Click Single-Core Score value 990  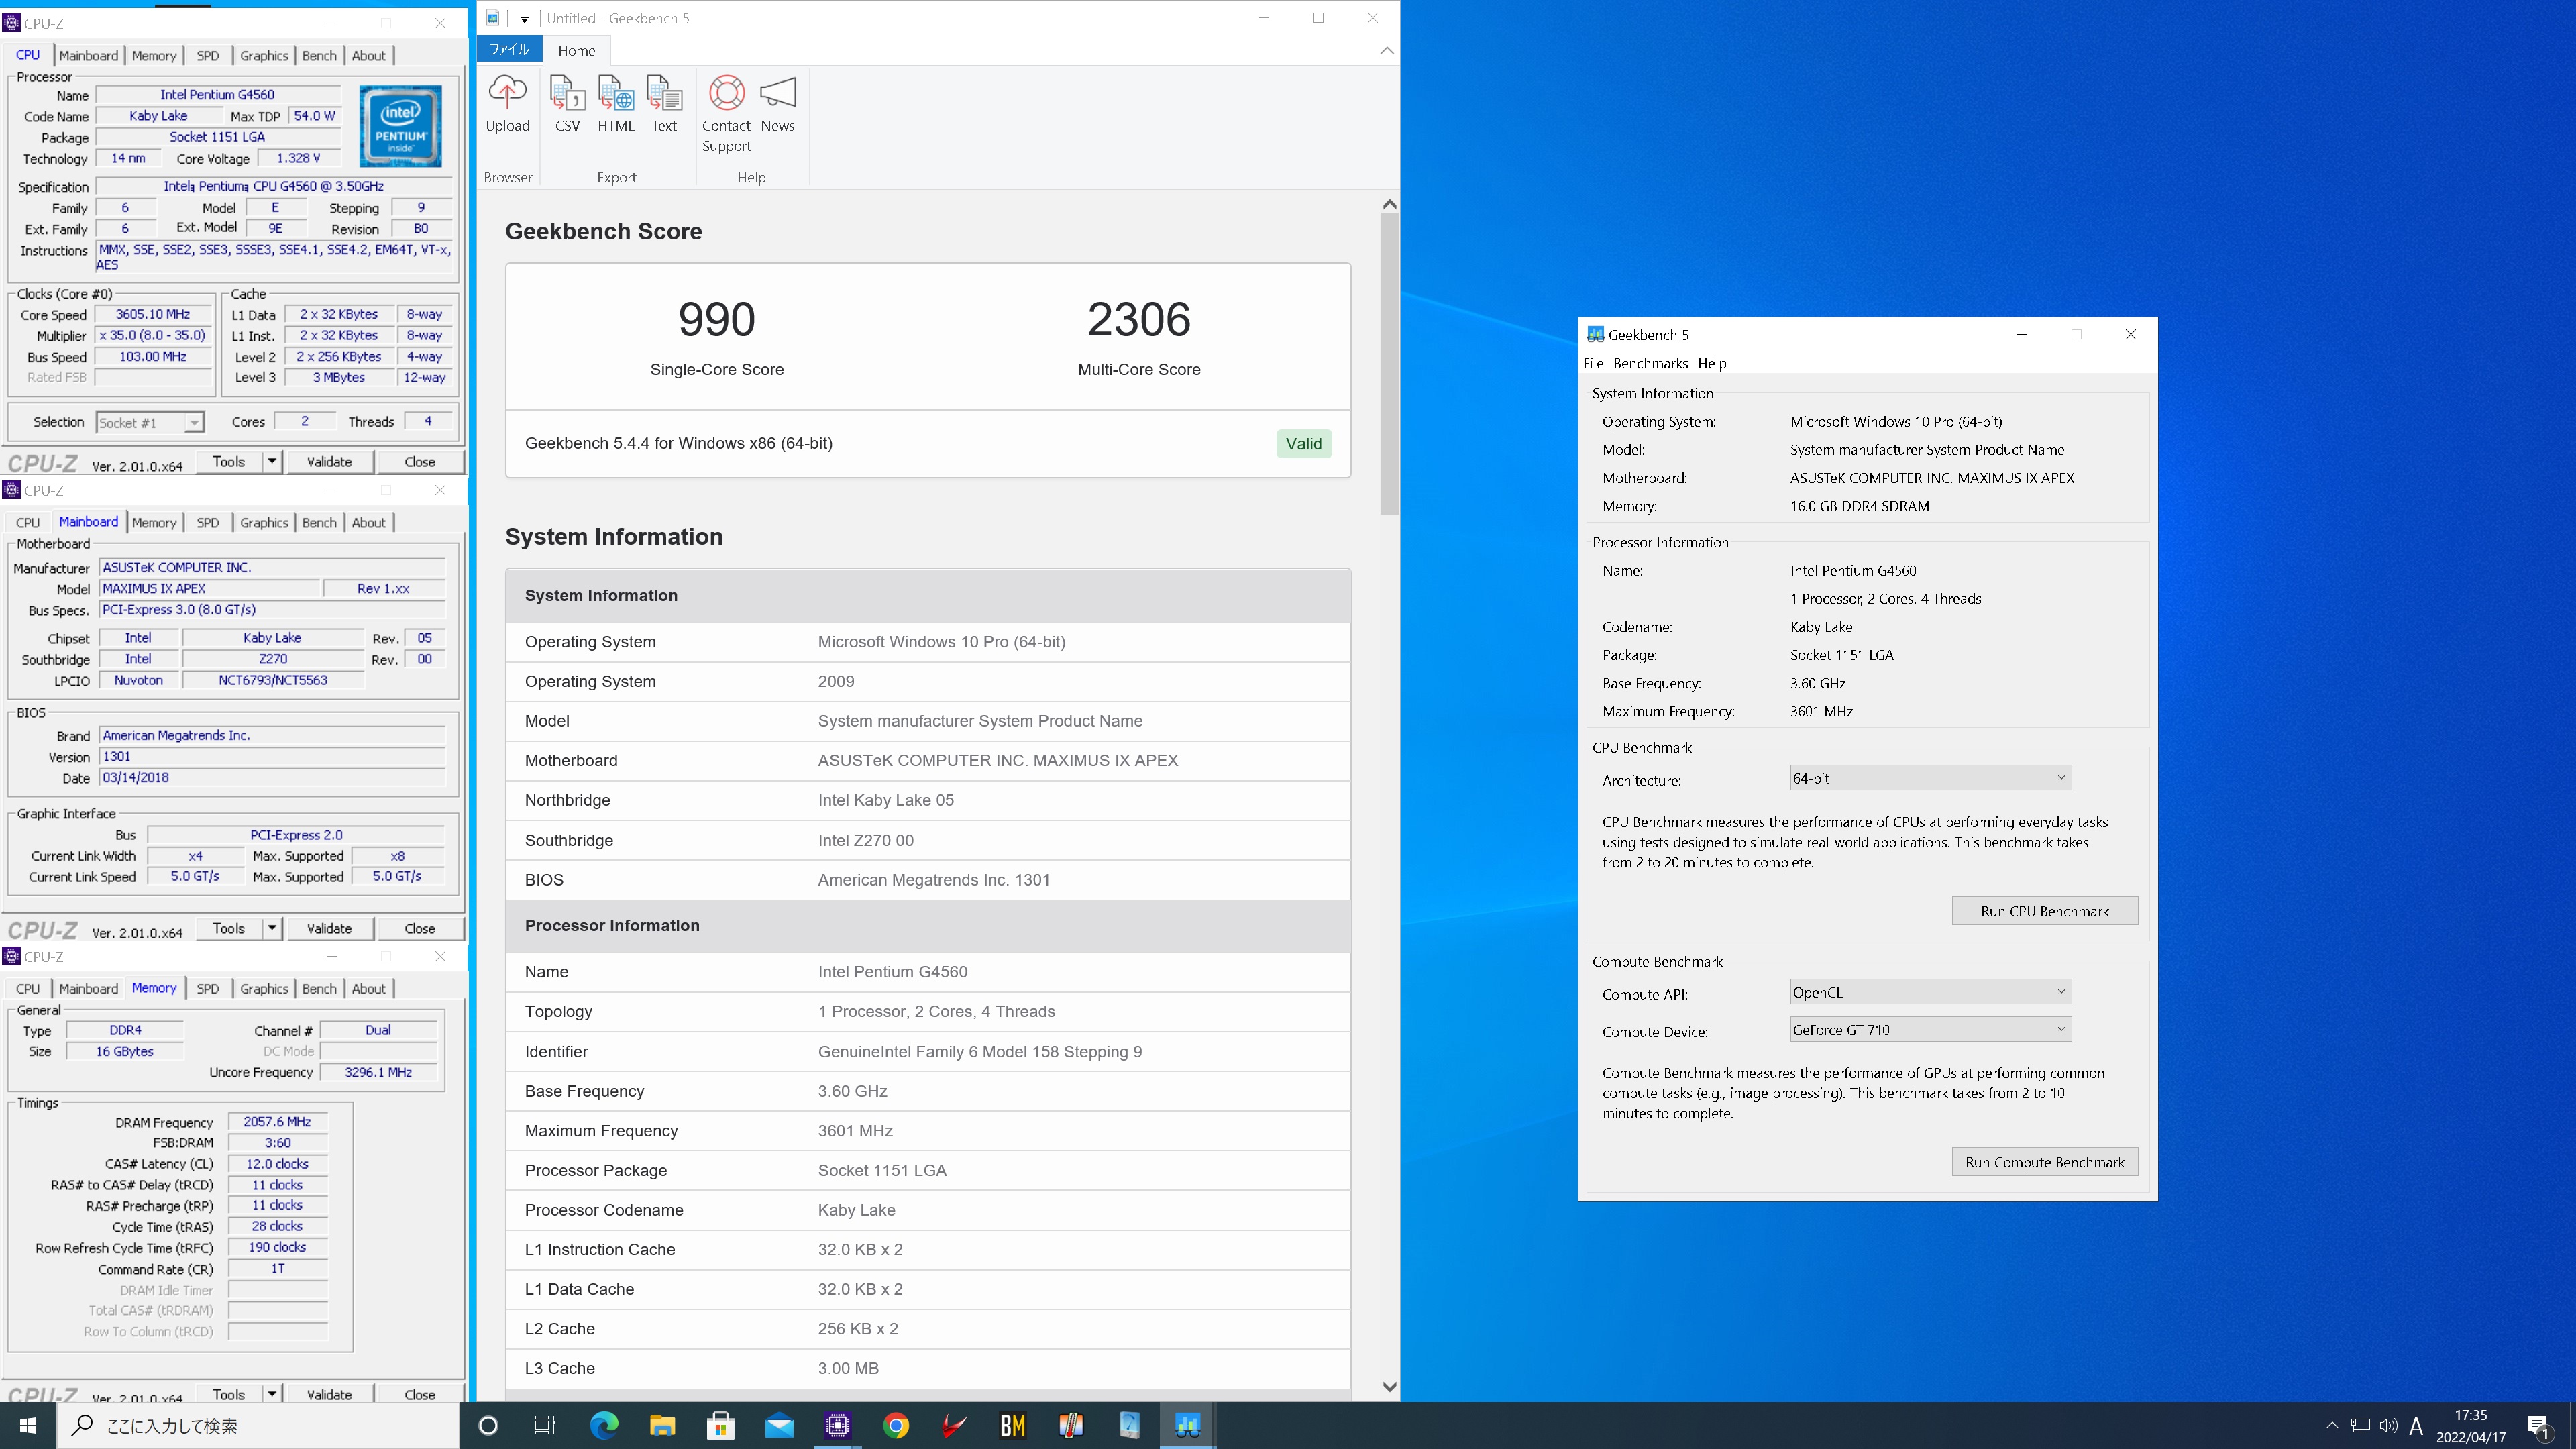pyautogui.click(x=716, y=320)
